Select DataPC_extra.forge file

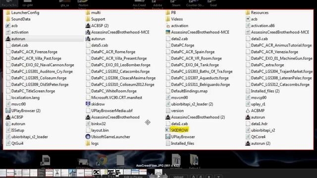pos(267,65)
